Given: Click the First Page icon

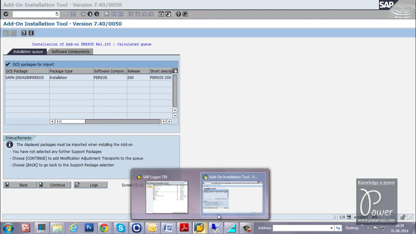Looking at the screenshot, I should [131, 14].
